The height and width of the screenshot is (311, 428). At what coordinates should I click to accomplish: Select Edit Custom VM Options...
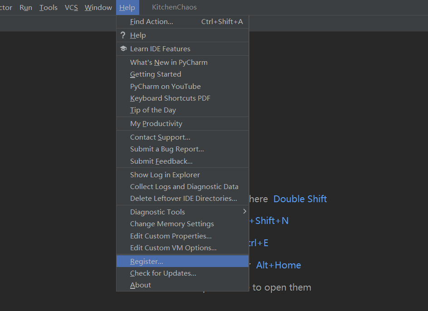tap(183, 248)
